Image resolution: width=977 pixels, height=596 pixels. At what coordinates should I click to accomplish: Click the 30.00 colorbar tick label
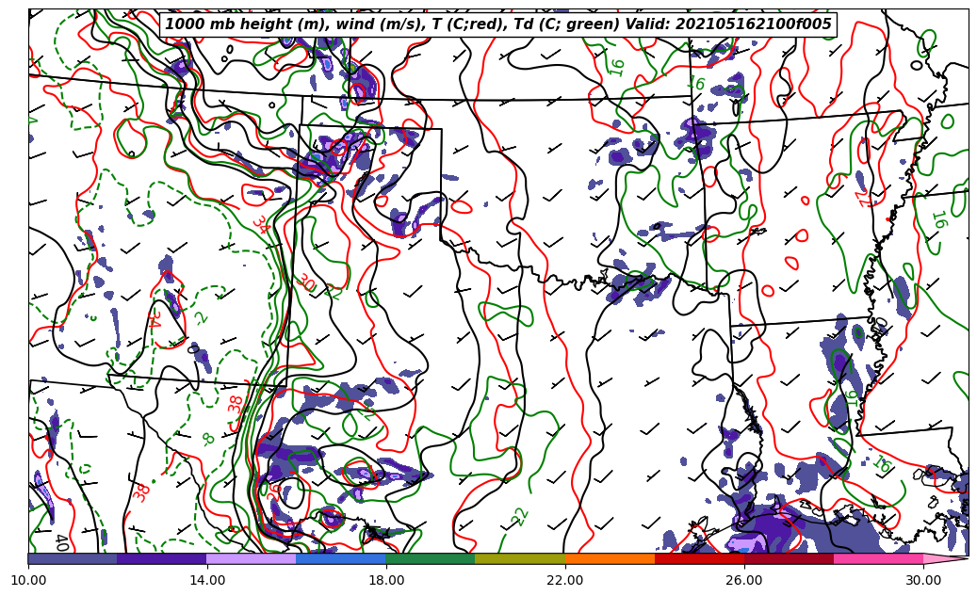point(923,580)
